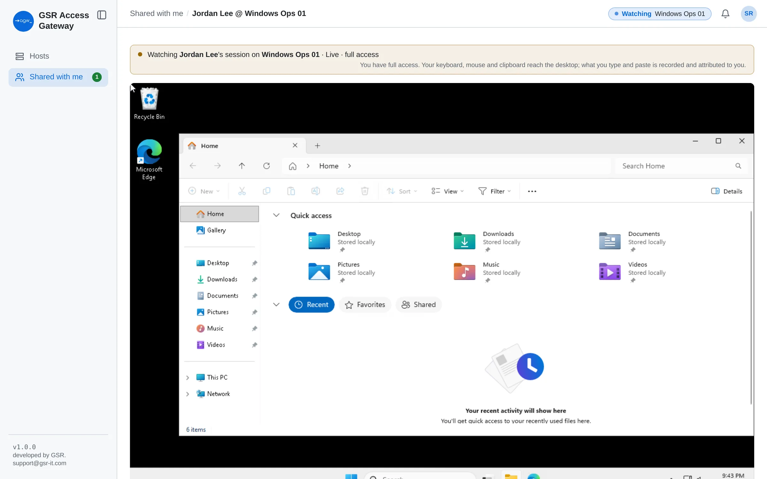Image resolution: width=767 pixels, height=479 pixels.
Task: Toggle the GSR gateway sidebar panel icon
Action: 102,15
